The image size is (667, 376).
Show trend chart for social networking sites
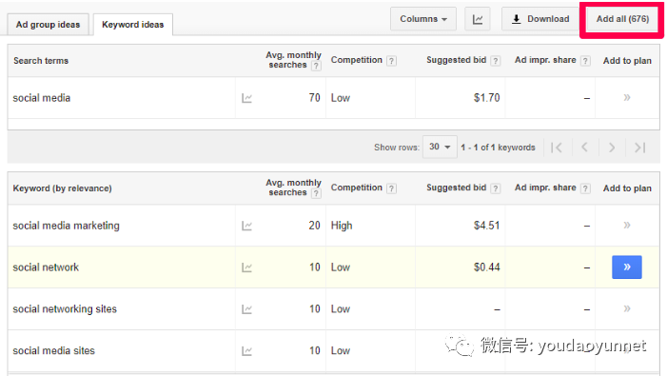(246, 309)
